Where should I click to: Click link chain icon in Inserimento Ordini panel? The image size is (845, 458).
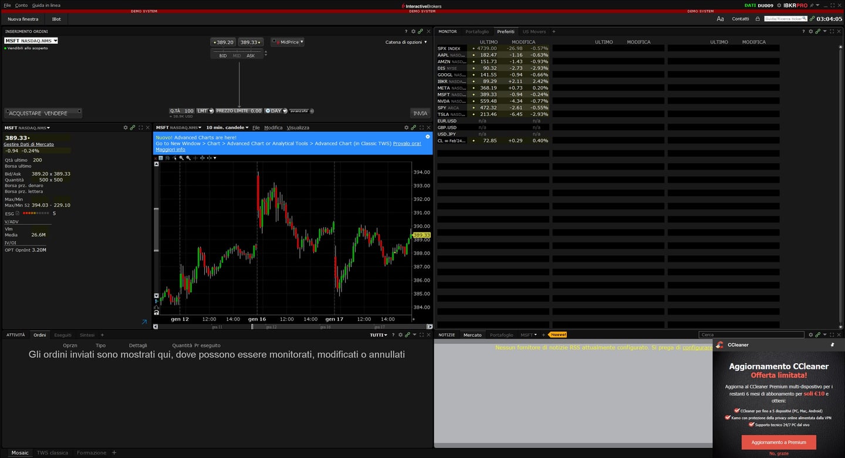pyautogui.click(x=420, y=31)
